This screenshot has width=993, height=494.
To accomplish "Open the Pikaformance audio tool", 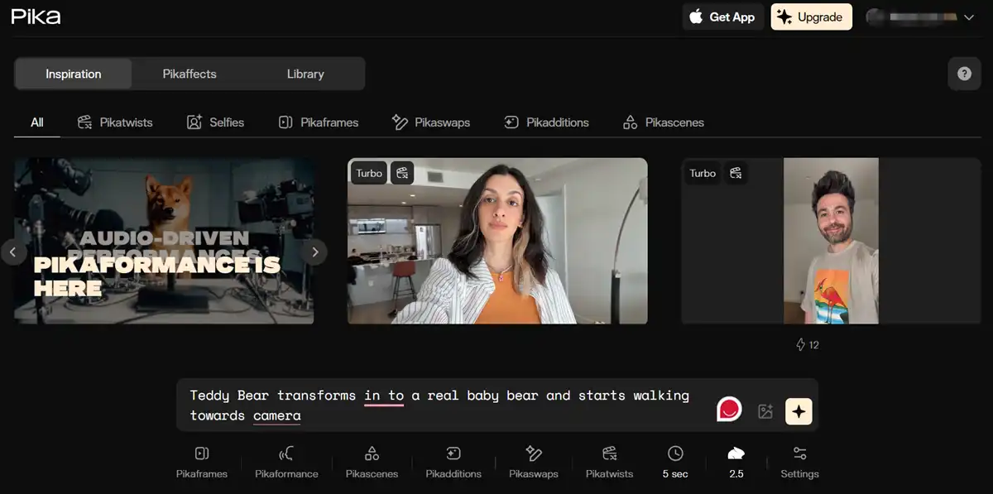I will (285, 462).
